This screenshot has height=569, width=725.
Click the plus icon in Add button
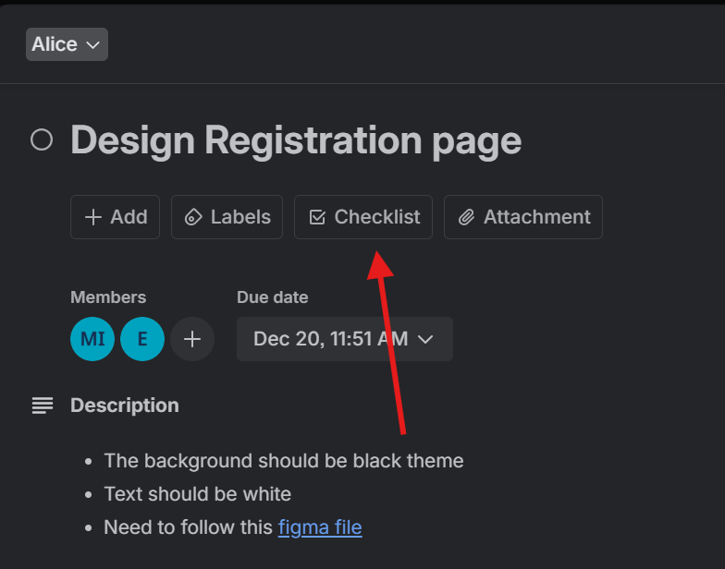[93, 217]
